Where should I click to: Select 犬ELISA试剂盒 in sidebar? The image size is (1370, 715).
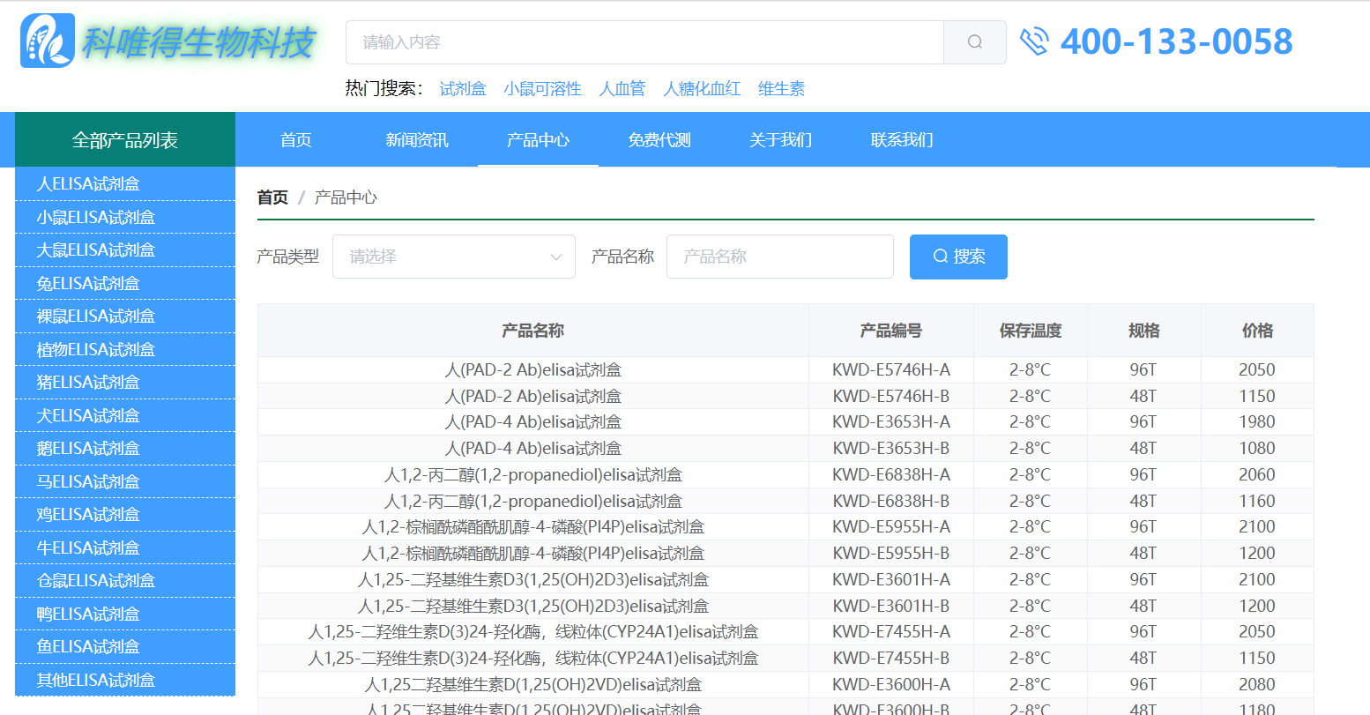tap(125, 415)
